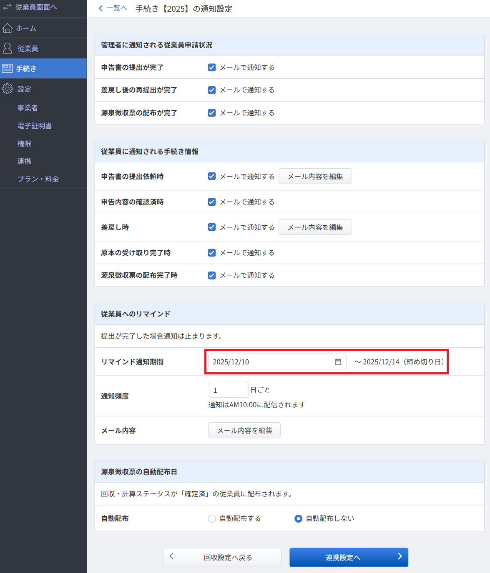
Task: Open the プラン・料金 menu item
Action: pos(38,179)
